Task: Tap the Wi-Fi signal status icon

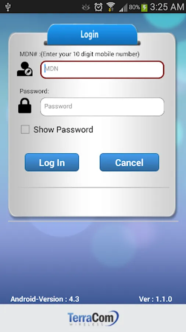Action: 111,7
